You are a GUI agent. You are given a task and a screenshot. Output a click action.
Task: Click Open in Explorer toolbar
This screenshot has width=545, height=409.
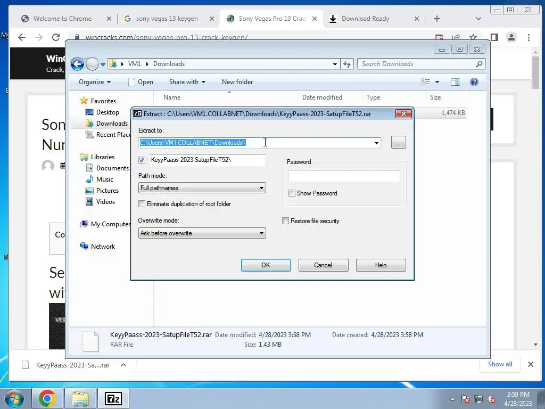pyautogui.click(x=141, y=82)
